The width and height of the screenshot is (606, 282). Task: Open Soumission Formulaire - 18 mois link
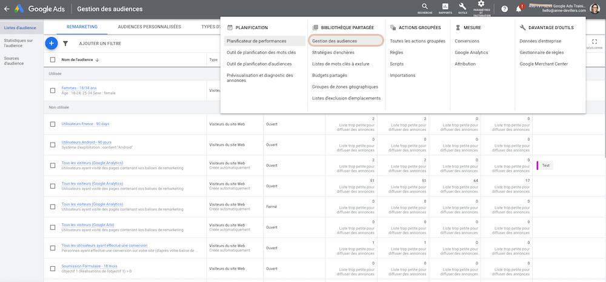pos(89,266)
